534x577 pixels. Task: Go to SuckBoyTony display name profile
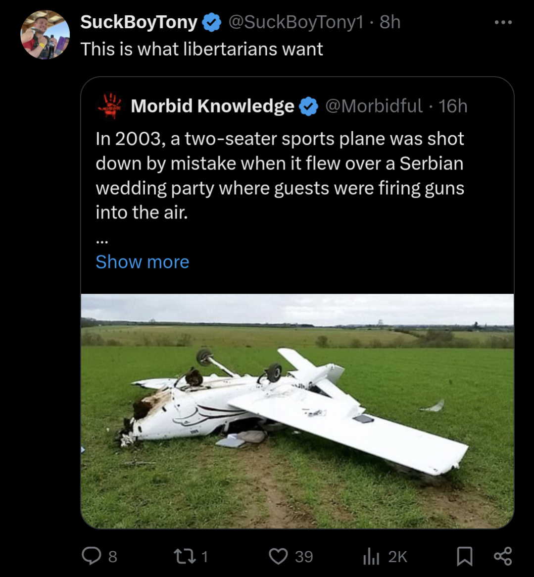pyautogui.click(x=139, y=22)
